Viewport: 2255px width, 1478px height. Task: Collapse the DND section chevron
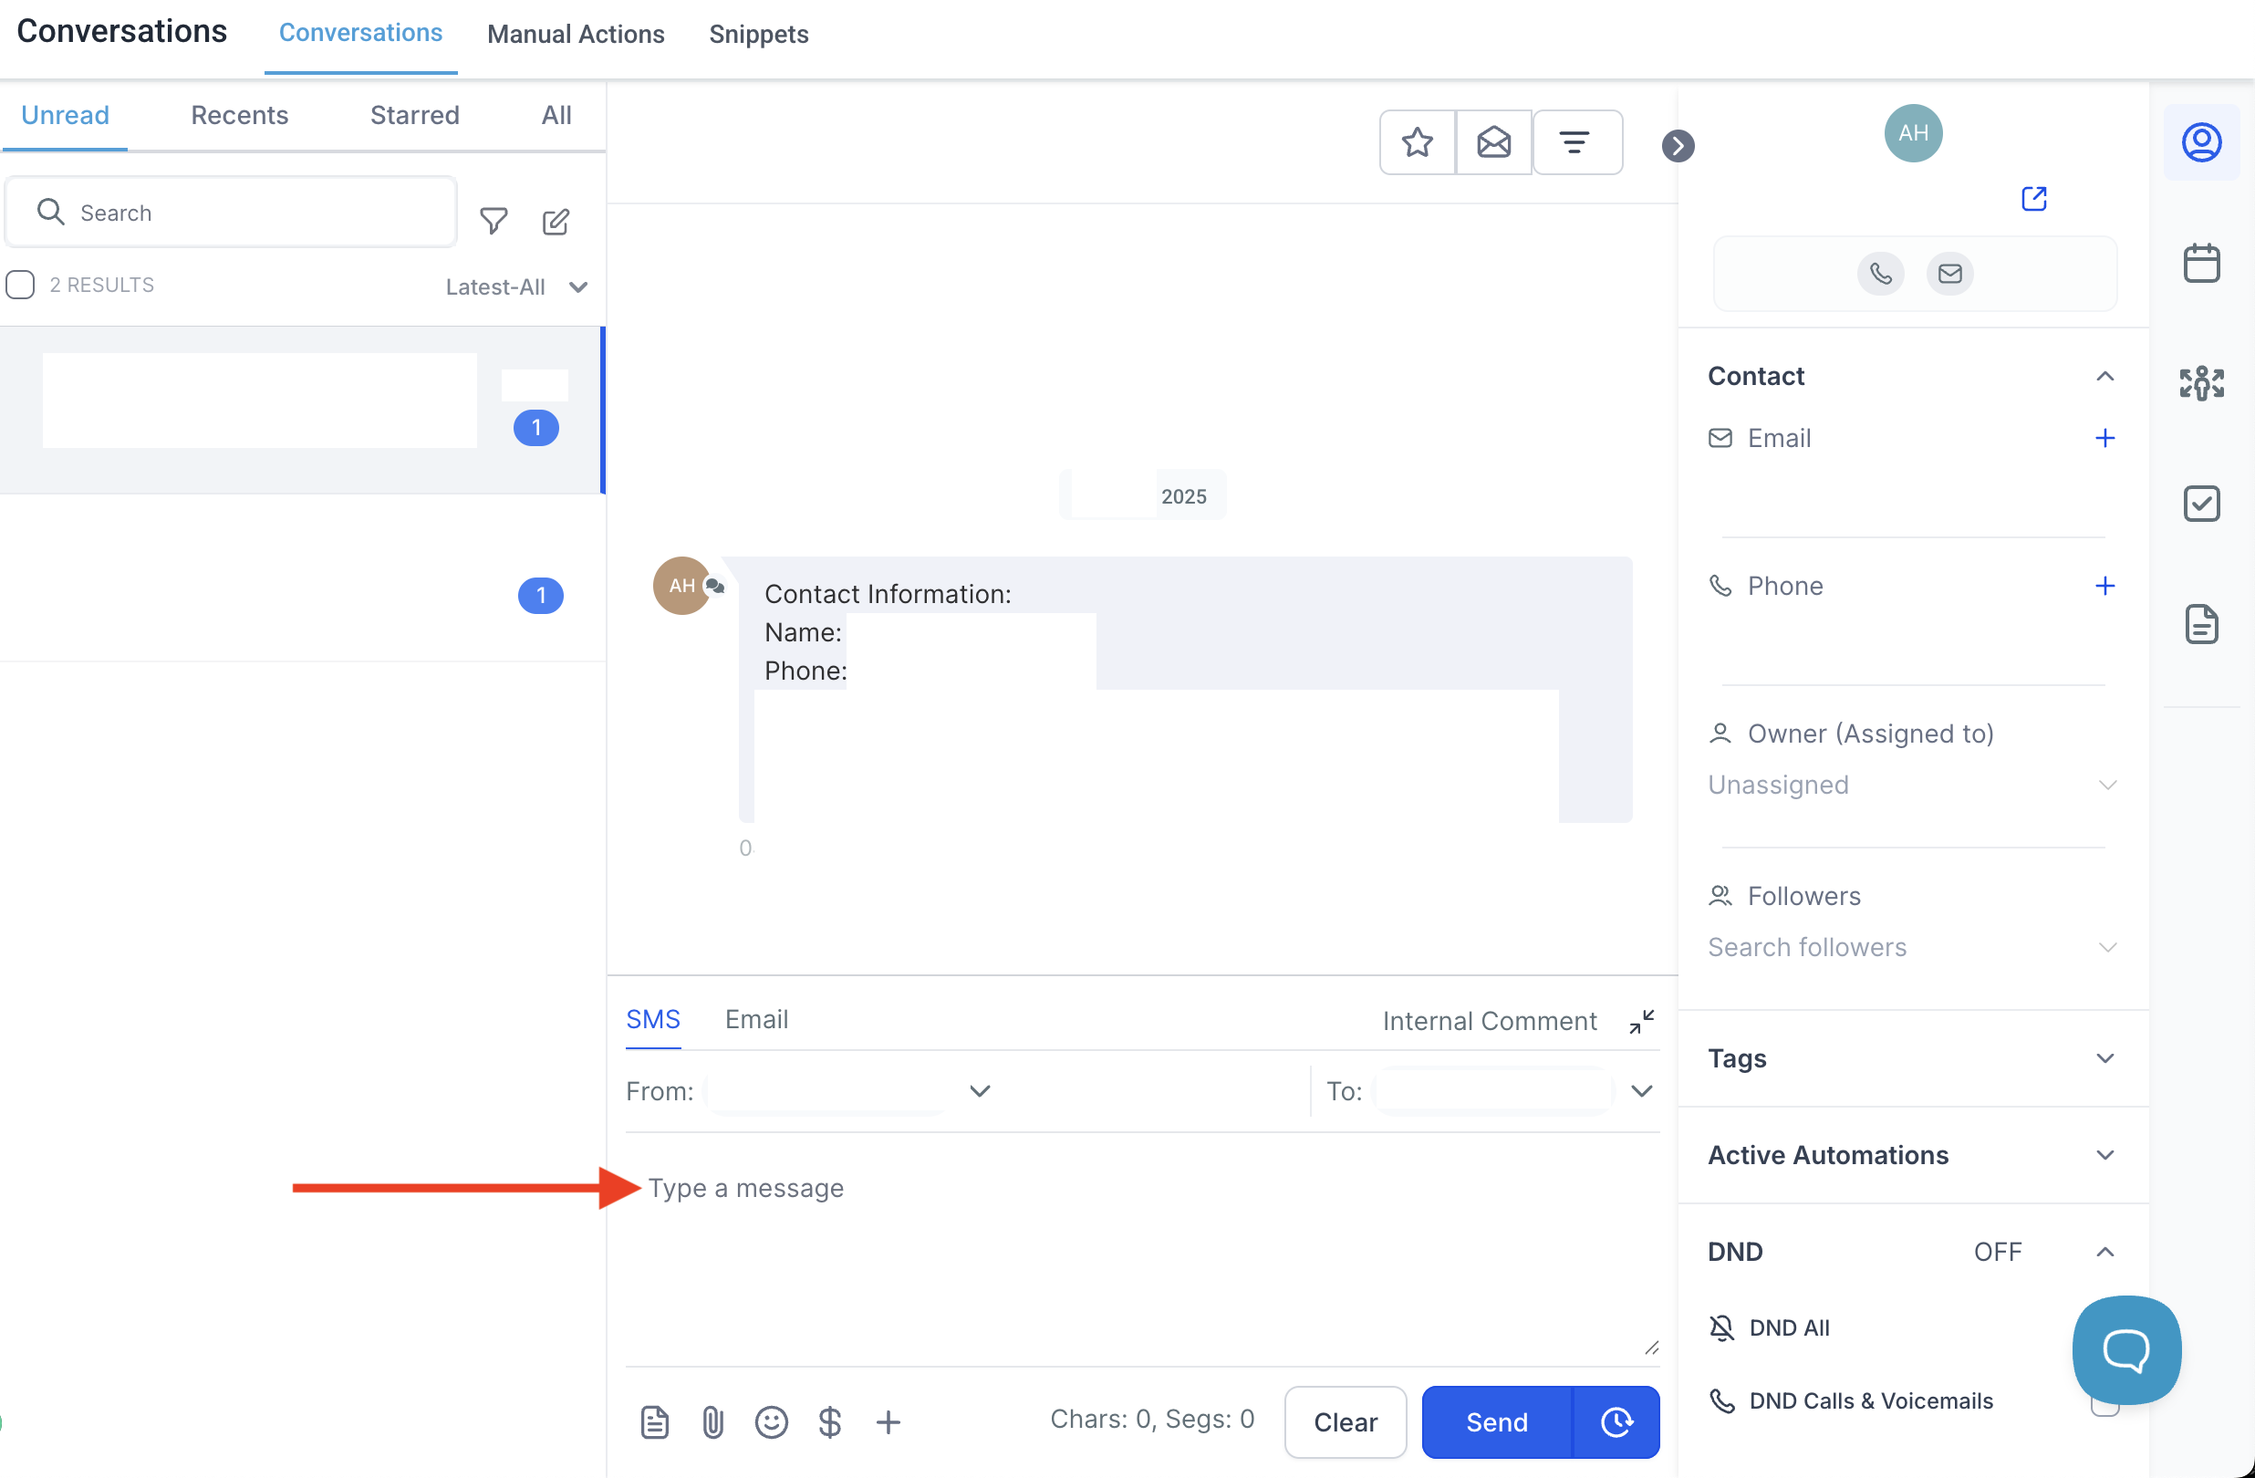2104,1252
